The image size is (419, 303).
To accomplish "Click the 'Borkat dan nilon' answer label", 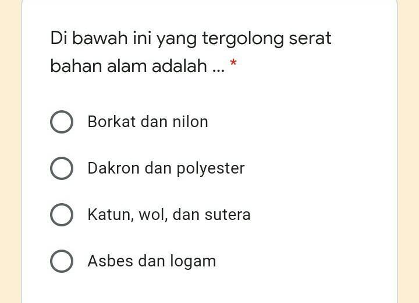I will click(148, 122).
